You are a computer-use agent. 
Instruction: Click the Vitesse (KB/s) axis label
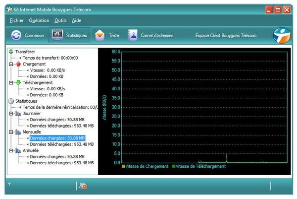104,108
